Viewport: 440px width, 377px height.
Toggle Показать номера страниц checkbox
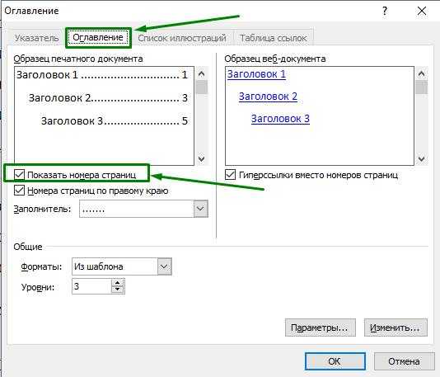click(19, 174)
